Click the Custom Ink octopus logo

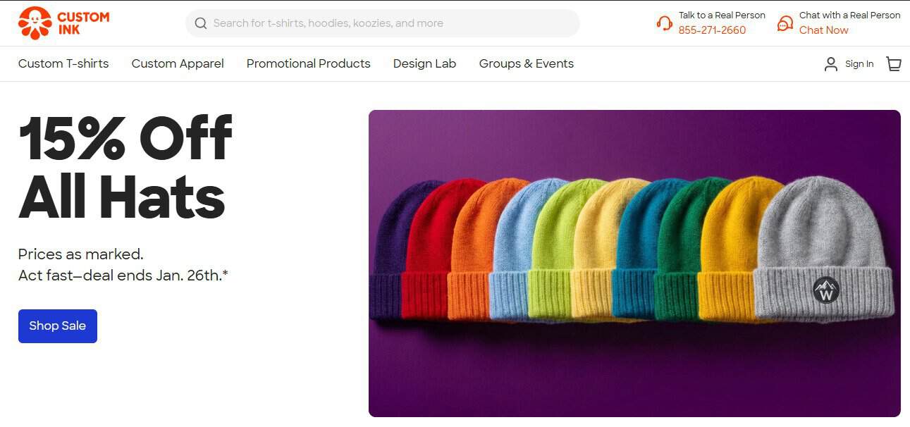(35, 23)
